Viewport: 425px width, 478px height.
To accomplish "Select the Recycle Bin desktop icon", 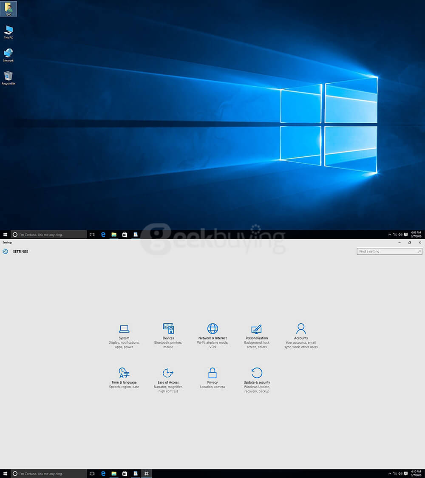I will (x=8, y=78).
